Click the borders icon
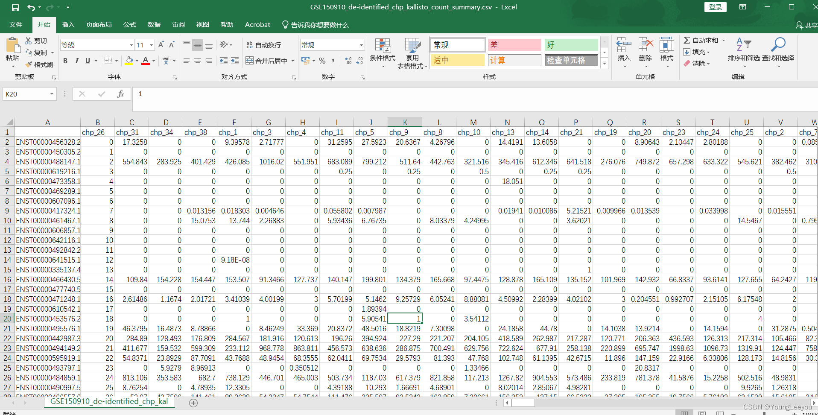 tap(108, 61)
